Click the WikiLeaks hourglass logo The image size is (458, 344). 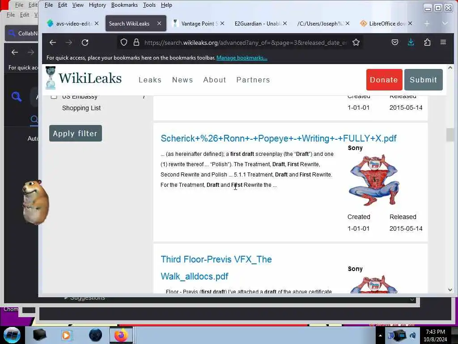[51, 78]
